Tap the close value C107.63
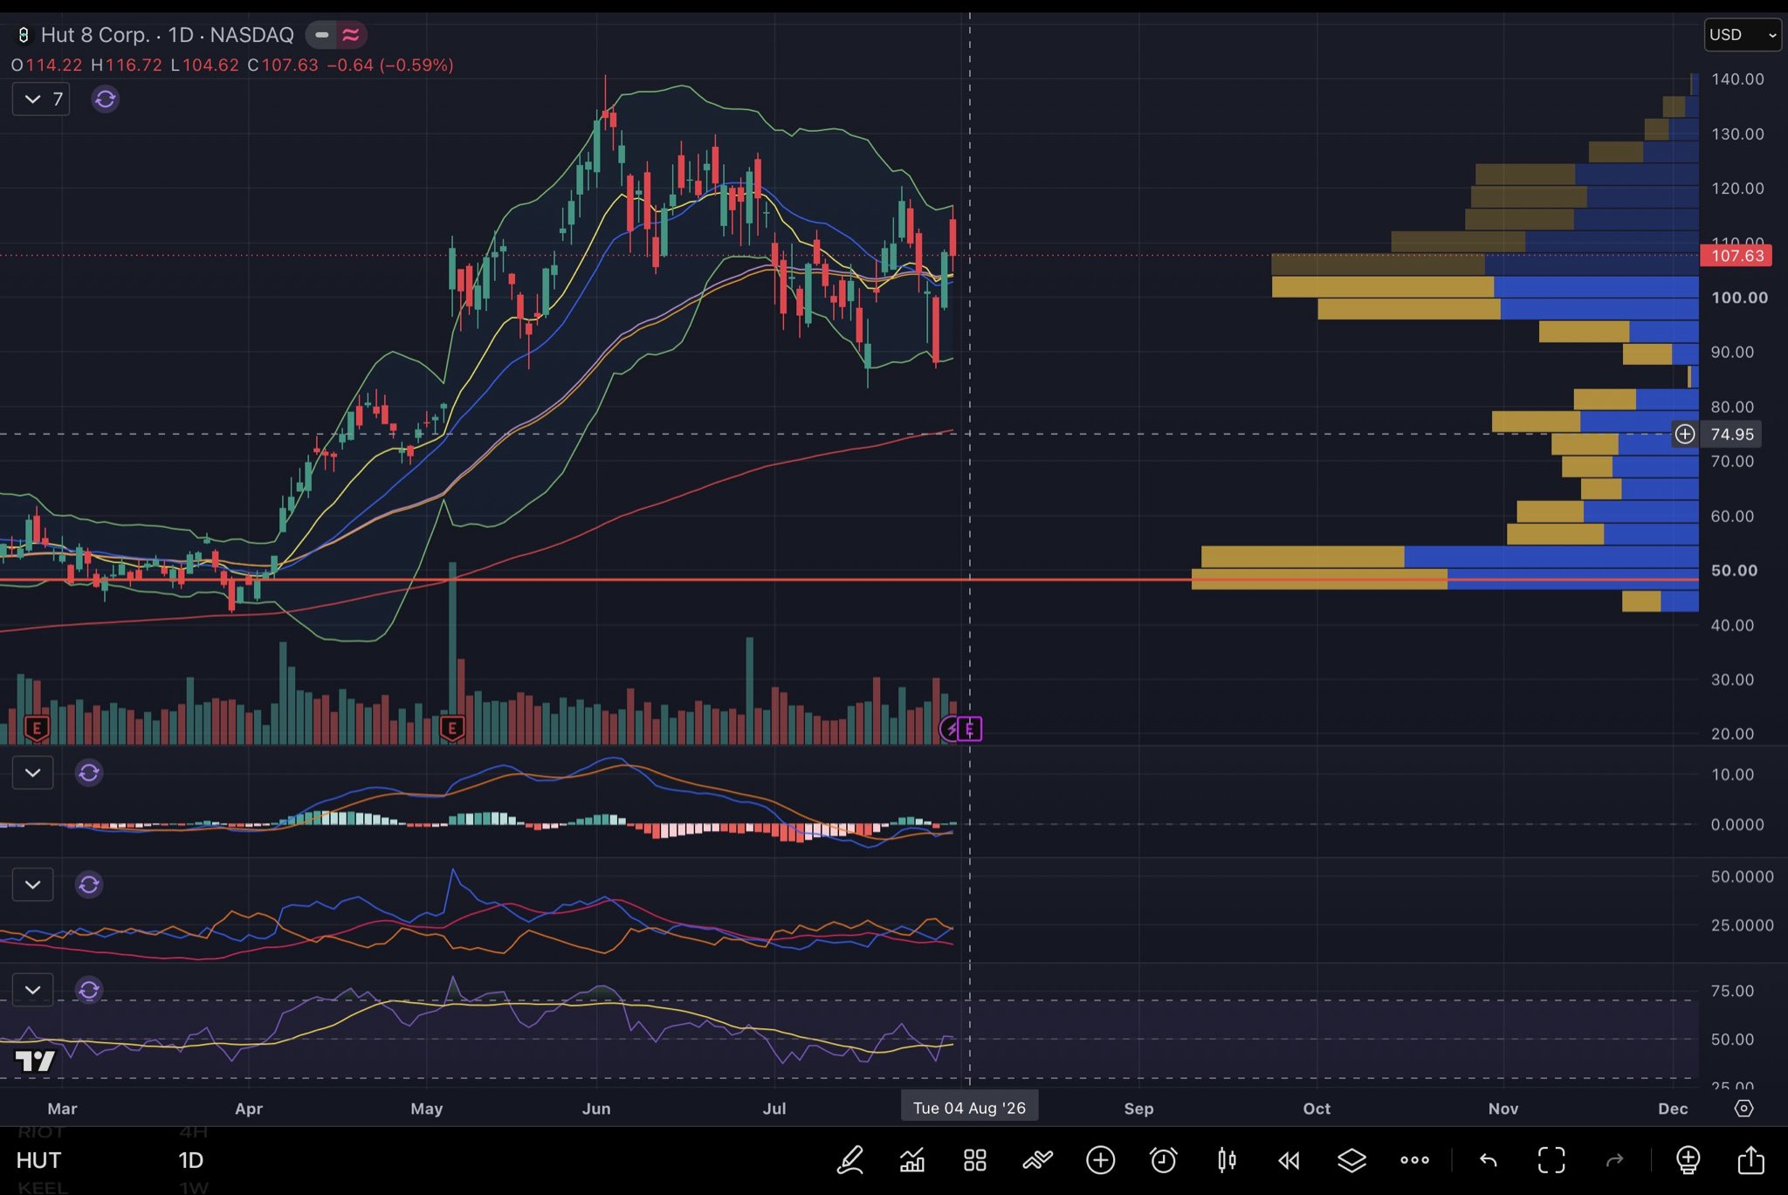The height and width of the screenshot is (1195, 1788). coord(283,65)
